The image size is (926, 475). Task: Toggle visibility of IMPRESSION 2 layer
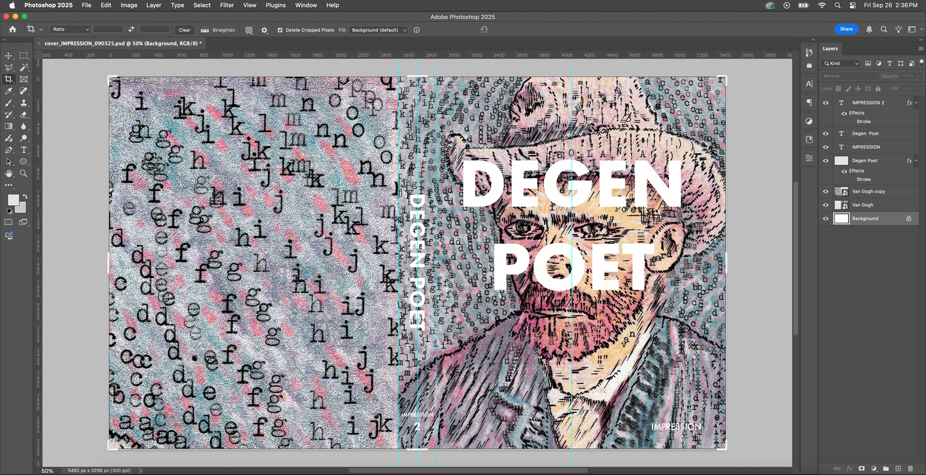point(825,103)
